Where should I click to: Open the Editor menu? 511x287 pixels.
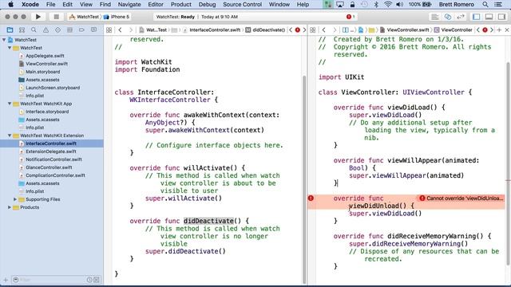[x=156, y=5]
